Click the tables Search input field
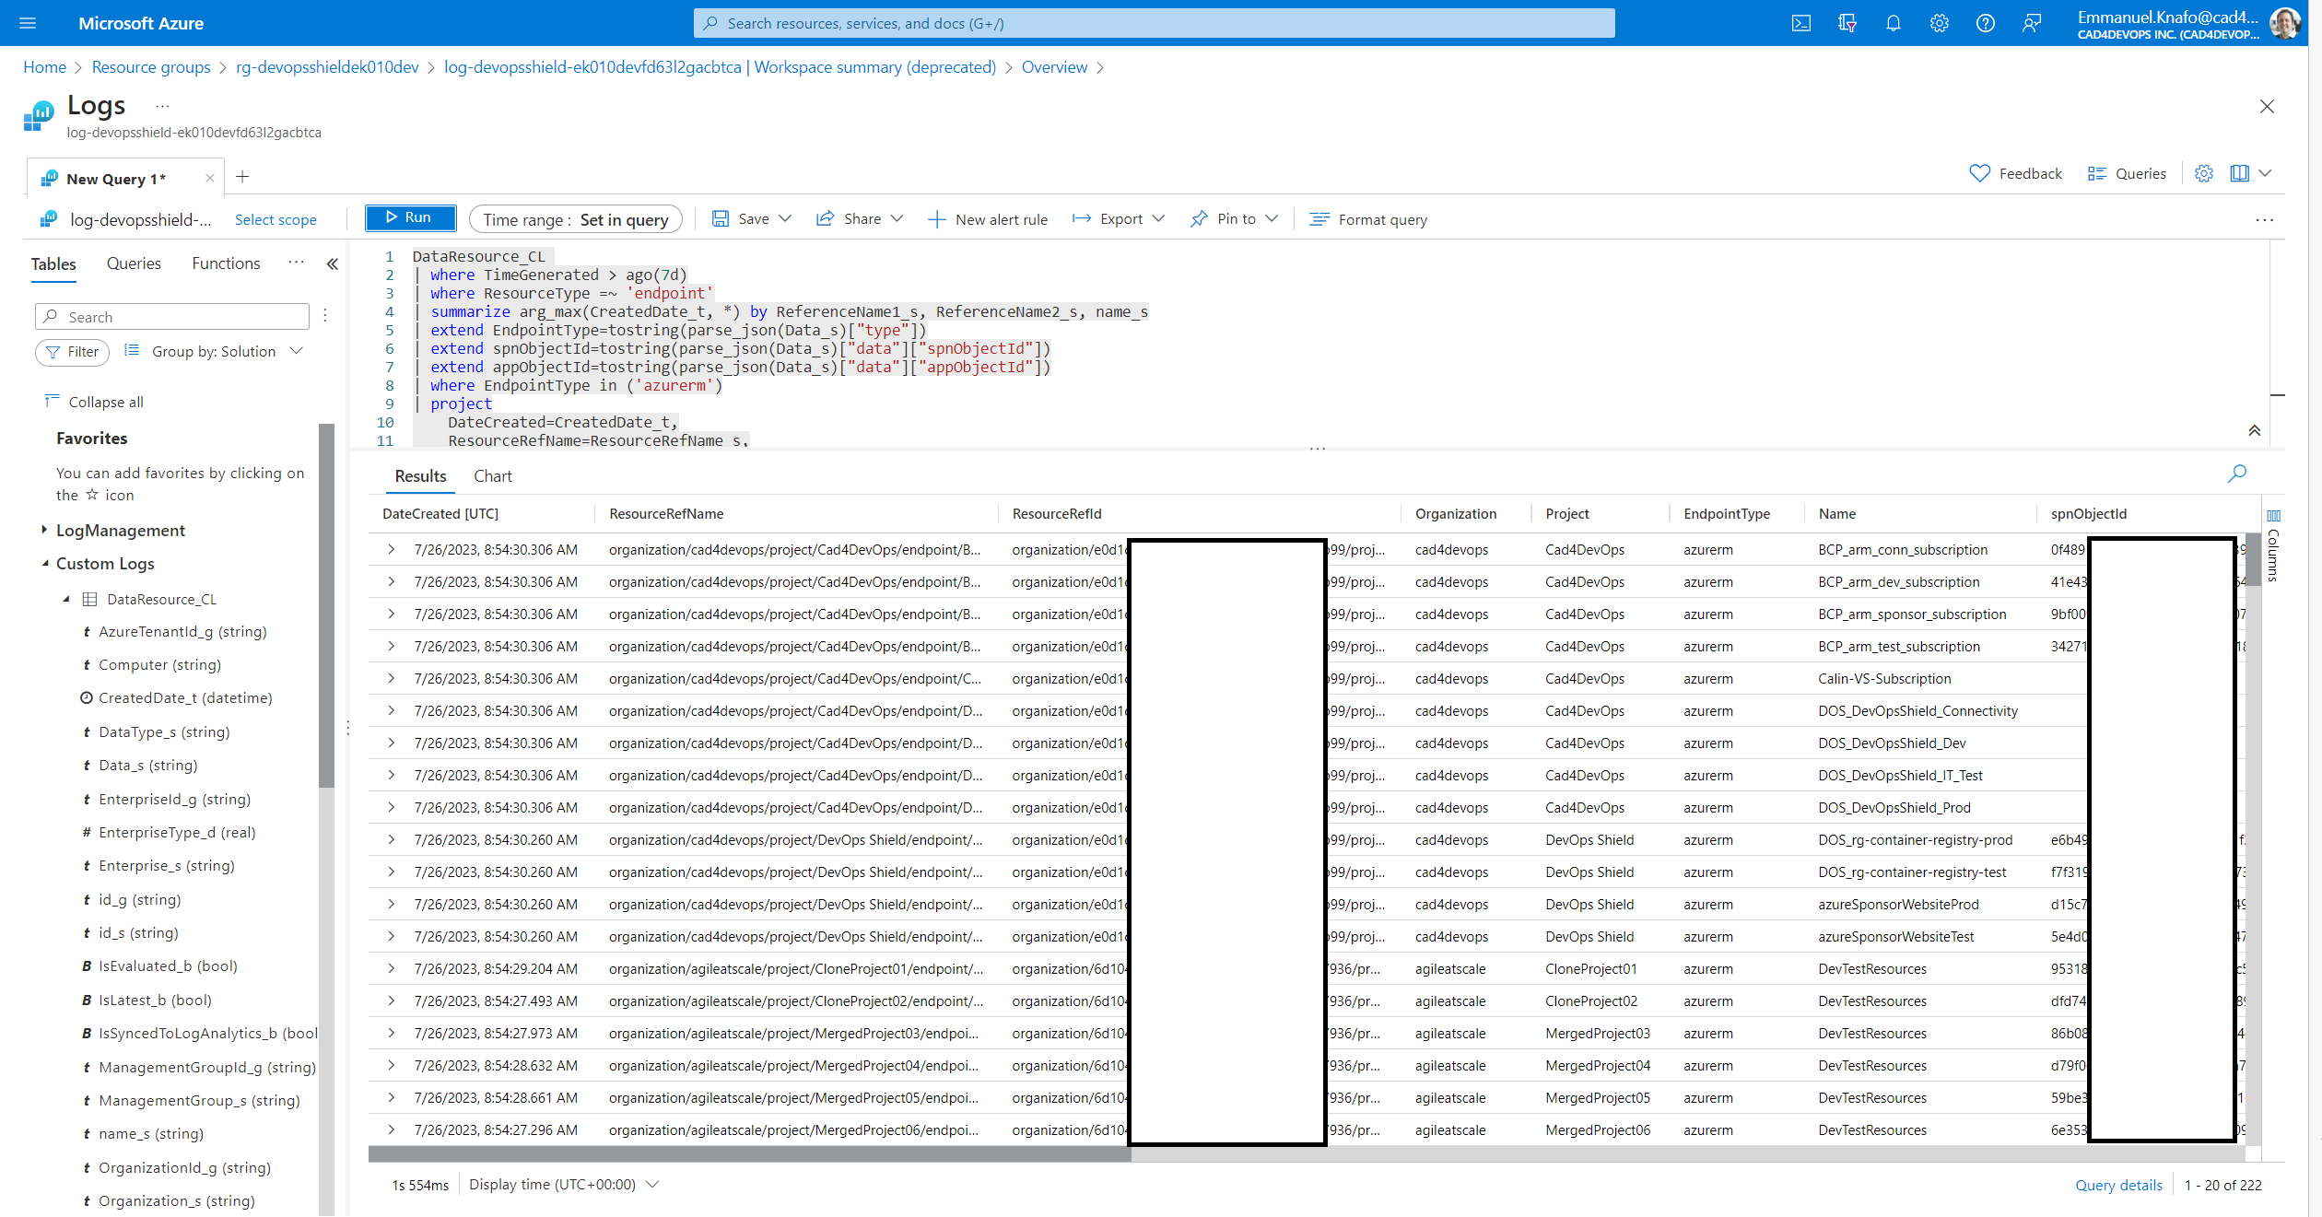The width and height of the screenshot is (2322, 1217). pos(172,316)
